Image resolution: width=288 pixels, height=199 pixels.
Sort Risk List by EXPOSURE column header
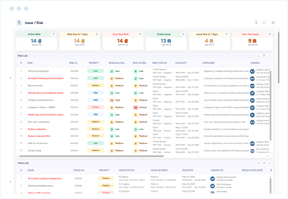209,63
